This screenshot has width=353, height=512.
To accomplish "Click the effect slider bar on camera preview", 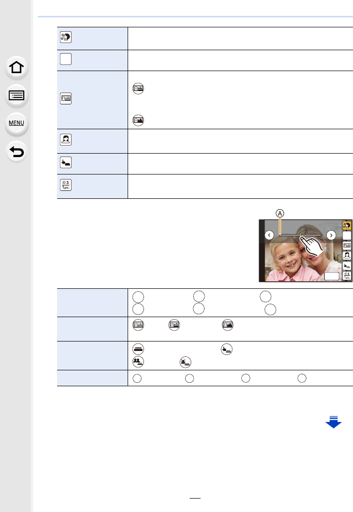I will click(x=300, y=235).
